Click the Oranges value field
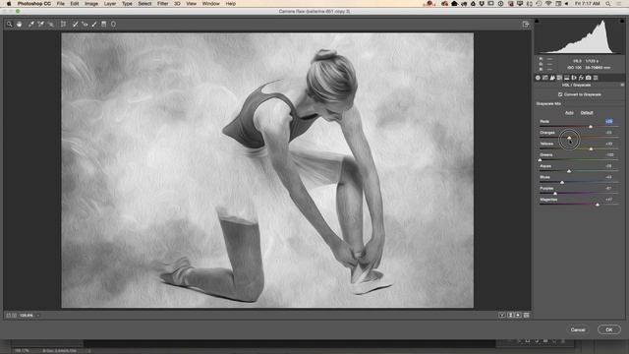 (x=609, y=133)
